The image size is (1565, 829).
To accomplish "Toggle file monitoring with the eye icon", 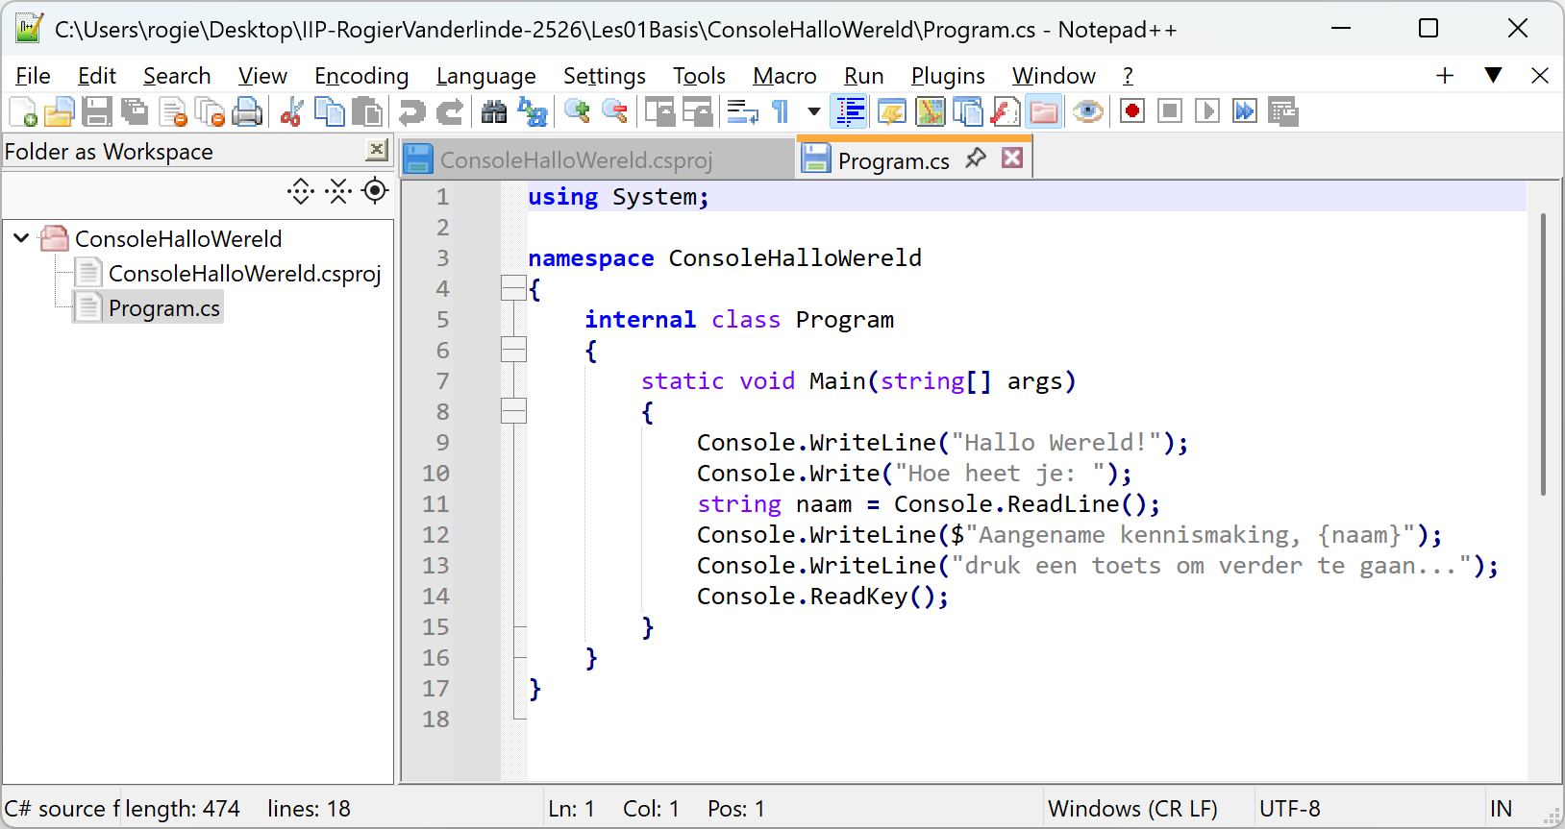I will pyautogui.click(x=1087, y=112).
